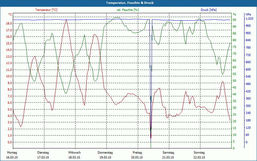Click the 'Sonntag' day label
This screenshot has width=257, height=161.
pos(199,153)
